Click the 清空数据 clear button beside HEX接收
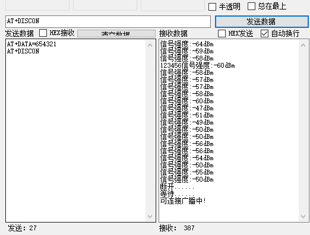 [116, 33]
